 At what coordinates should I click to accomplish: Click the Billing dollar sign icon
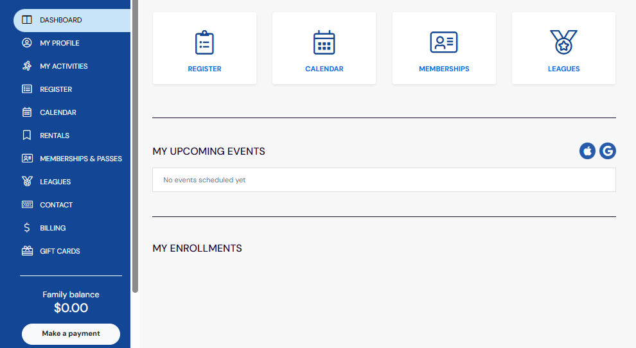pos(27,228)
